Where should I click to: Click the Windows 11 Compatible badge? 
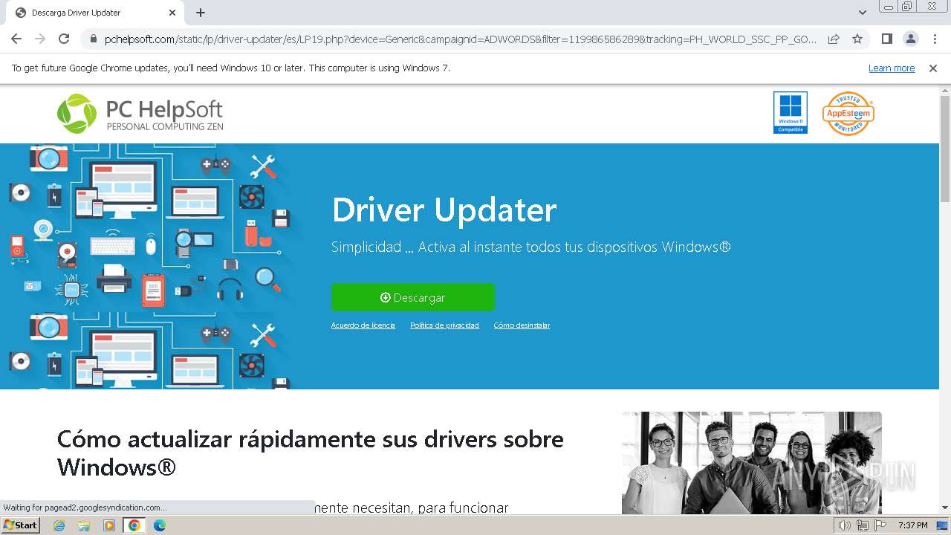(790, 113)
